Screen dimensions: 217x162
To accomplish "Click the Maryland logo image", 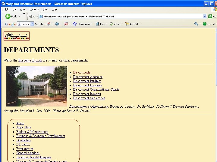I will (x=17, y=36).
